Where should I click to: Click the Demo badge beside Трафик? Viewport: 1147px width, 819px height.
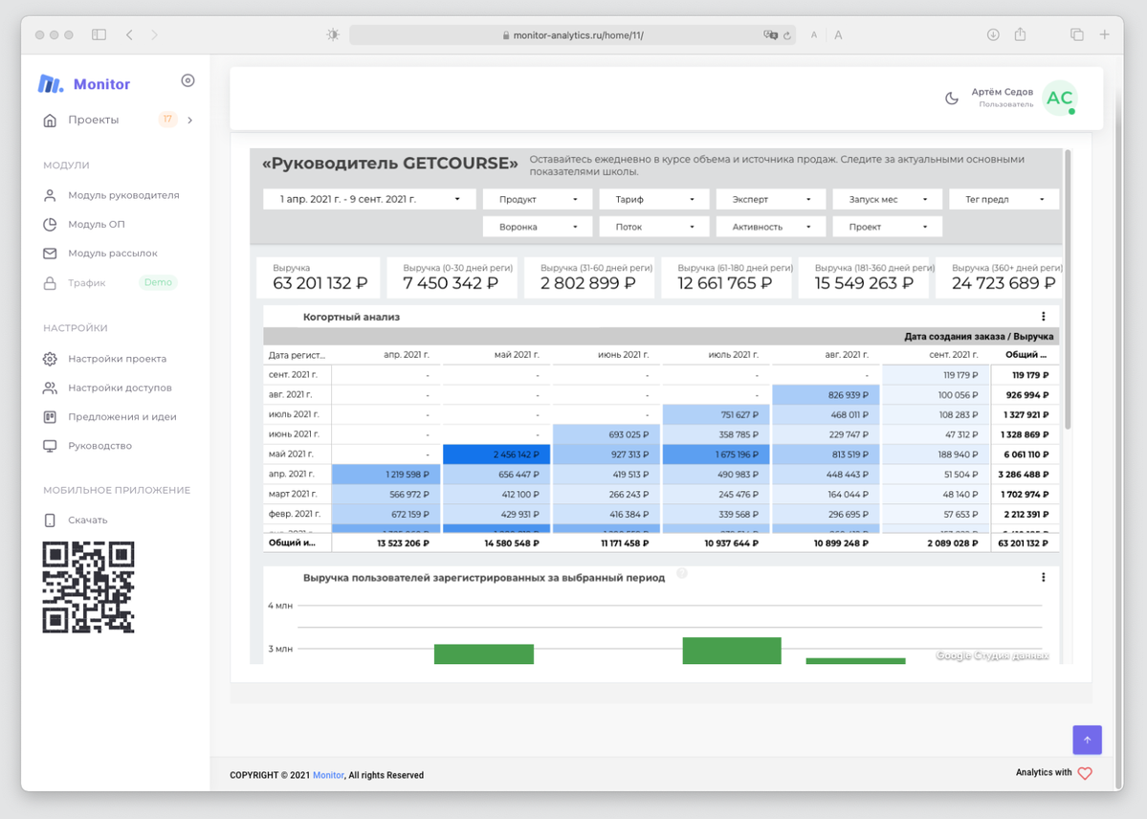[158, 282]
